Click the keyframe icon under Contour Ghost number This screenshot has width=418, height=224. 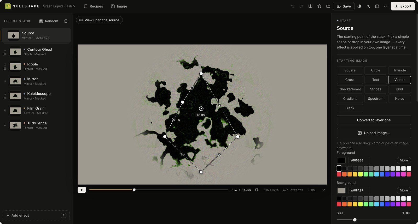[5, 54]
